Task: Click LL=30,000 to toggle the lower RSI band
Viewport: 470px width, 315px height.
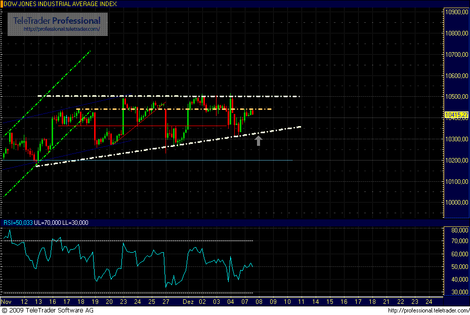Action: click(x=74, y=222)
